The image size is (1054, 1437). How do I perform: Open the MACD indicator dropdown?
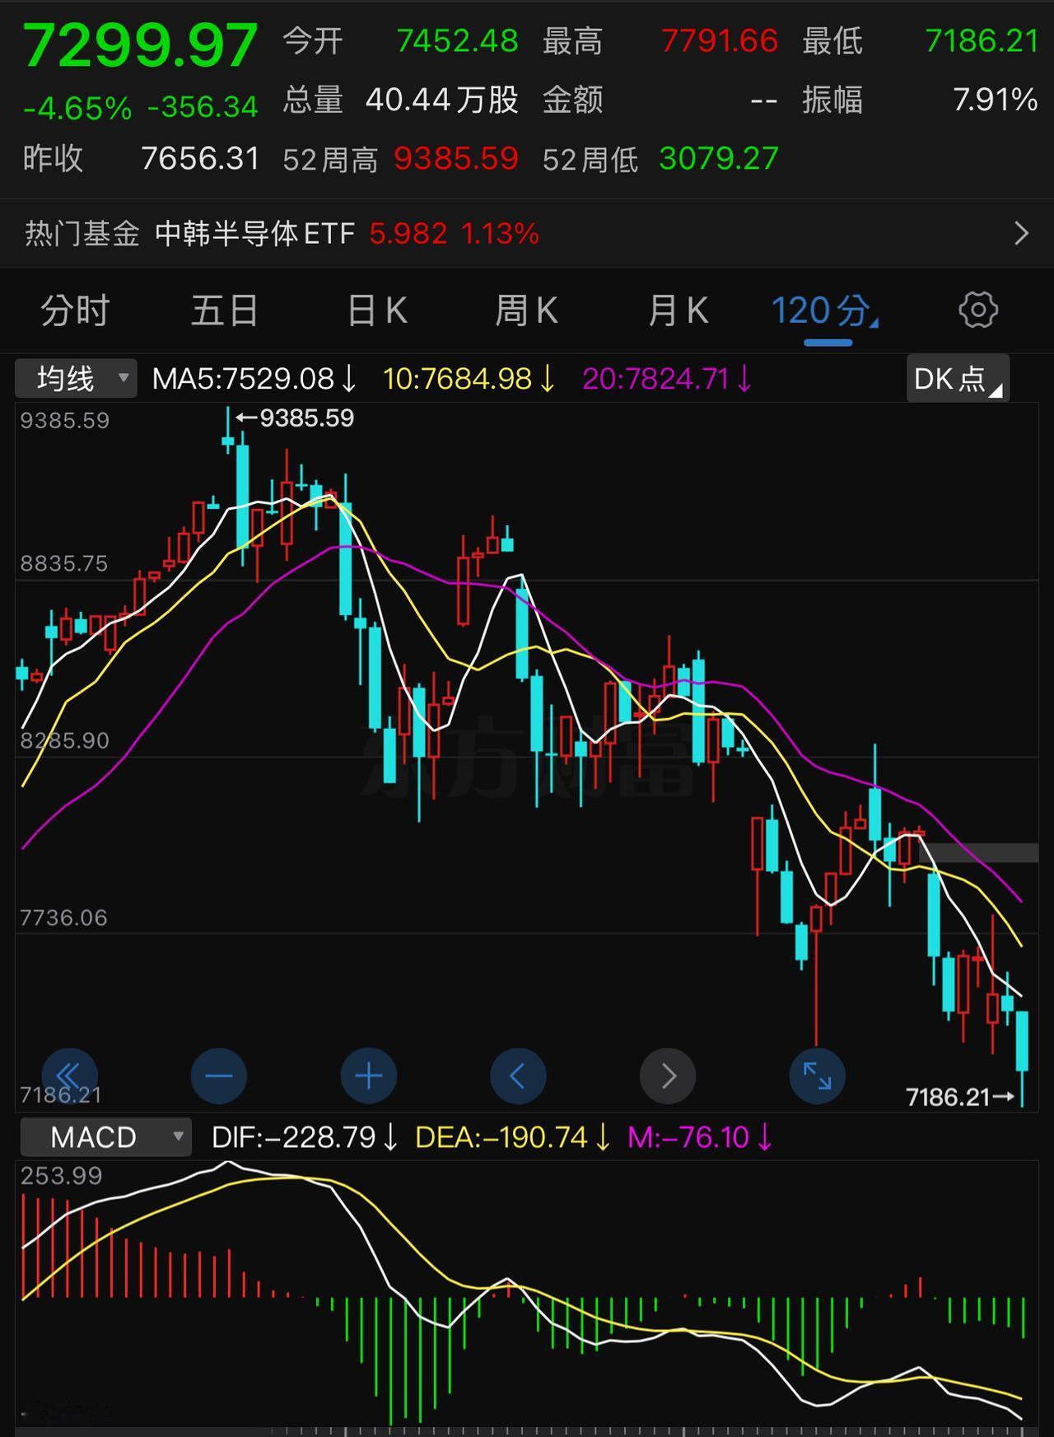pyautogui.click(x=106, y=1137)
